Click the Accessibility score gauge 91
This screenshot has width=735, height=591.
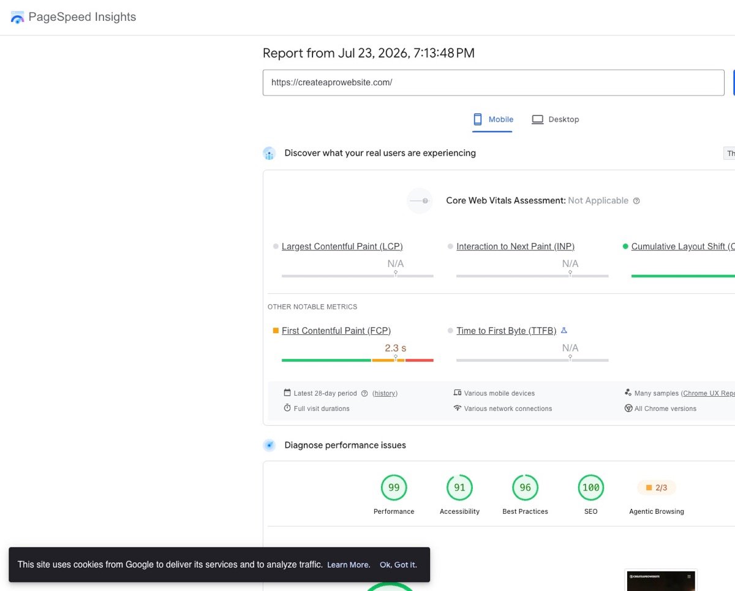coord(459,488)
